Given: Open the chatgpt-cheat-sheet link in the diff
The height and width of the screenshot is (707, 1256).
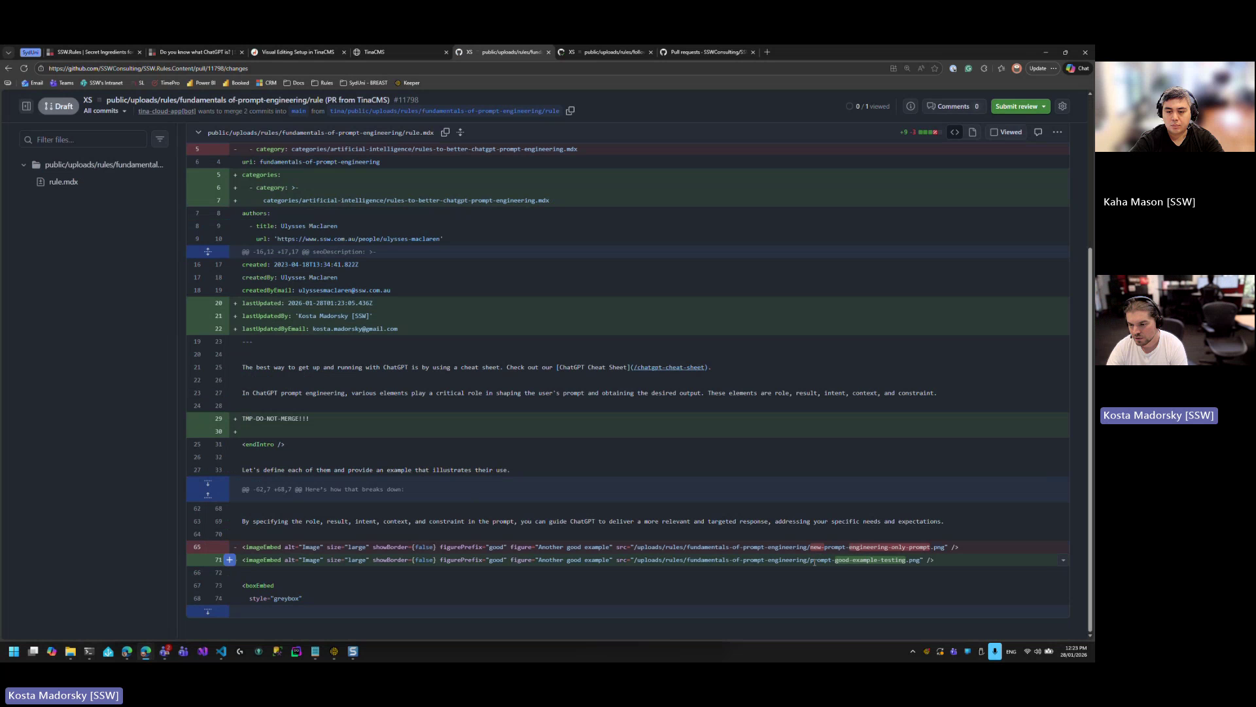Looking at the screenshot, I should point(669,367).
